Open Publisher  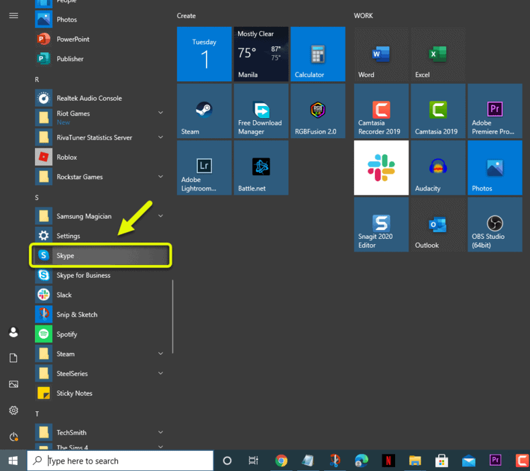[101, 59]
